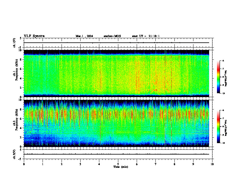Click the ch.1 voltage waveform trace

click(x=116, y=43)
